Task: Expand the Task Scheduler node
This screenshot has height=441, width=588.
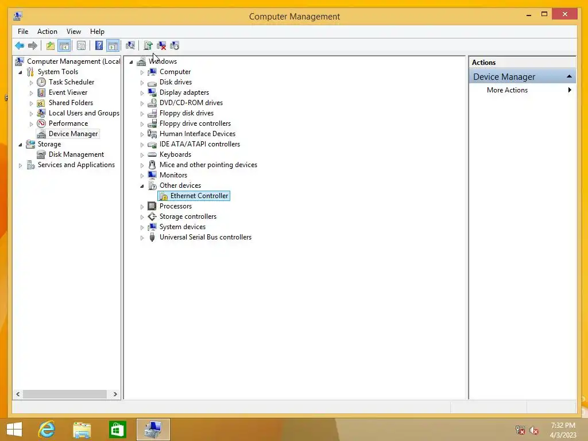Action: click(x=31, y=83)
